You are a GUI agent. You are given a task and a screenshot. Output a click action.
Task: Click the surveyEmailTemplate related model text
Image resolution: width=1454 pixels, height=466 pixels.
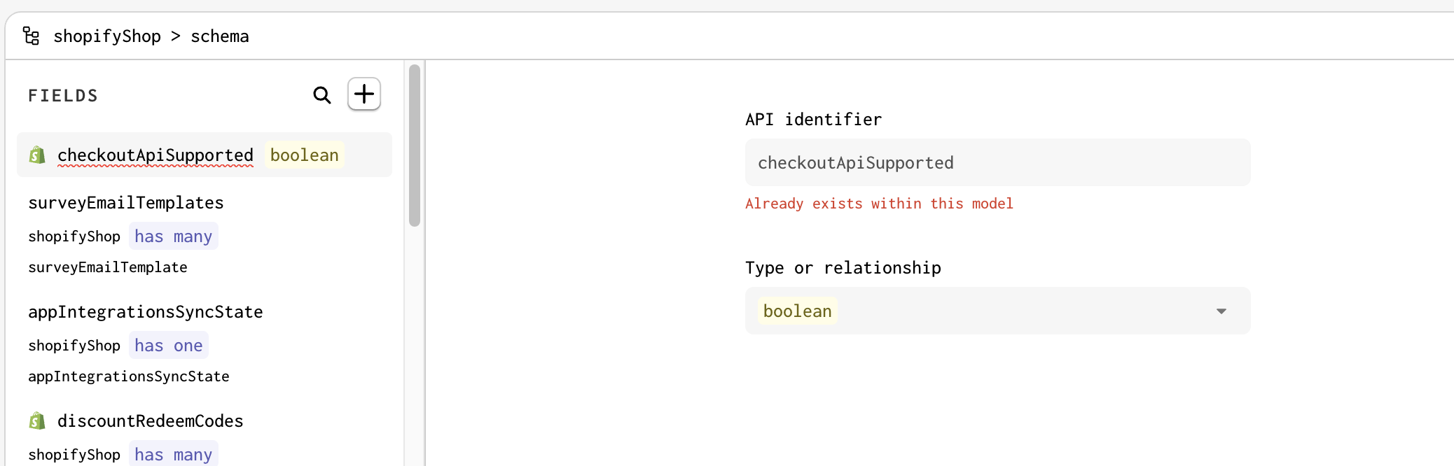tap(108, 267)
